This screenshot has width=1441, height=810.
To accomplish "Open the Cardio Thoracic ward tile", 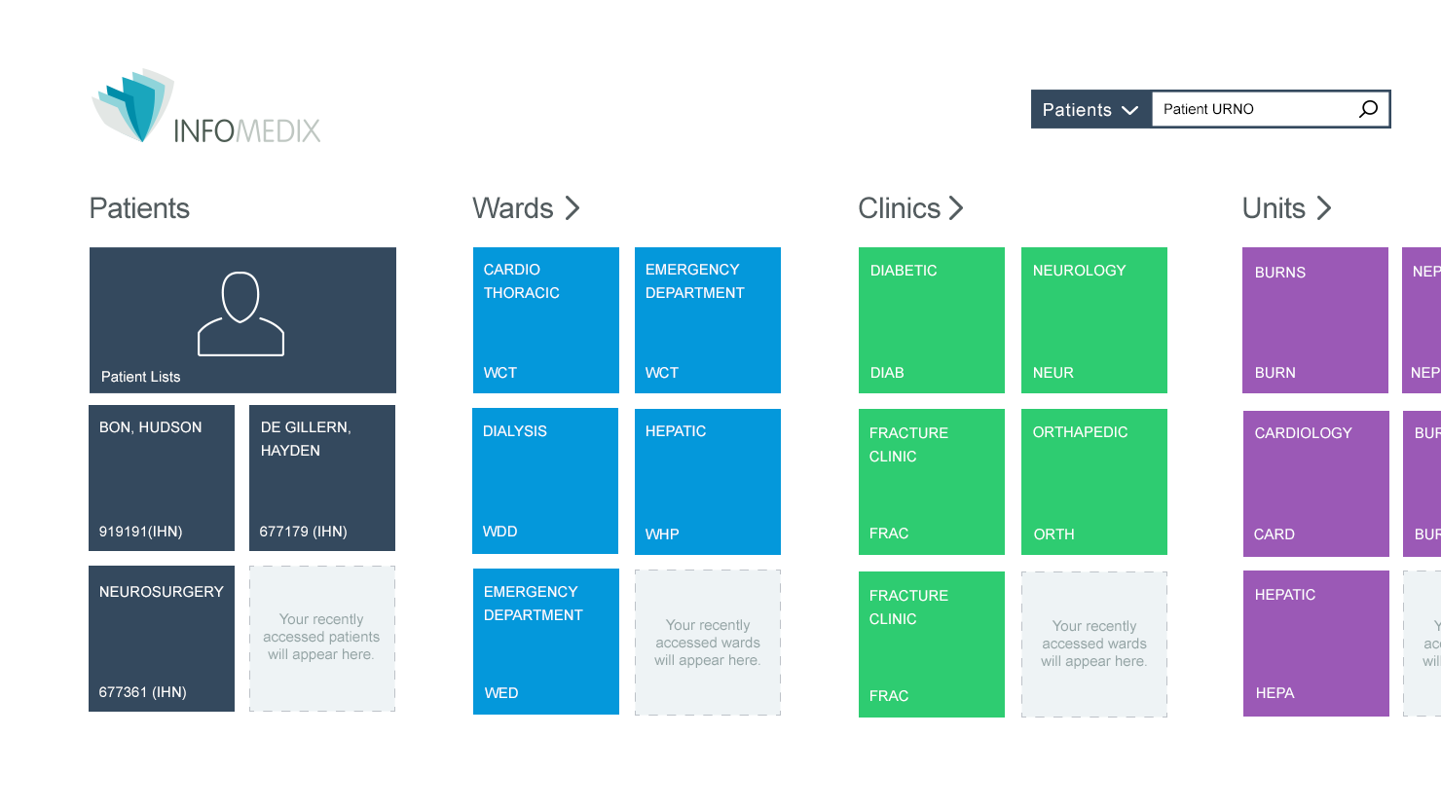I will click(545, 320).
